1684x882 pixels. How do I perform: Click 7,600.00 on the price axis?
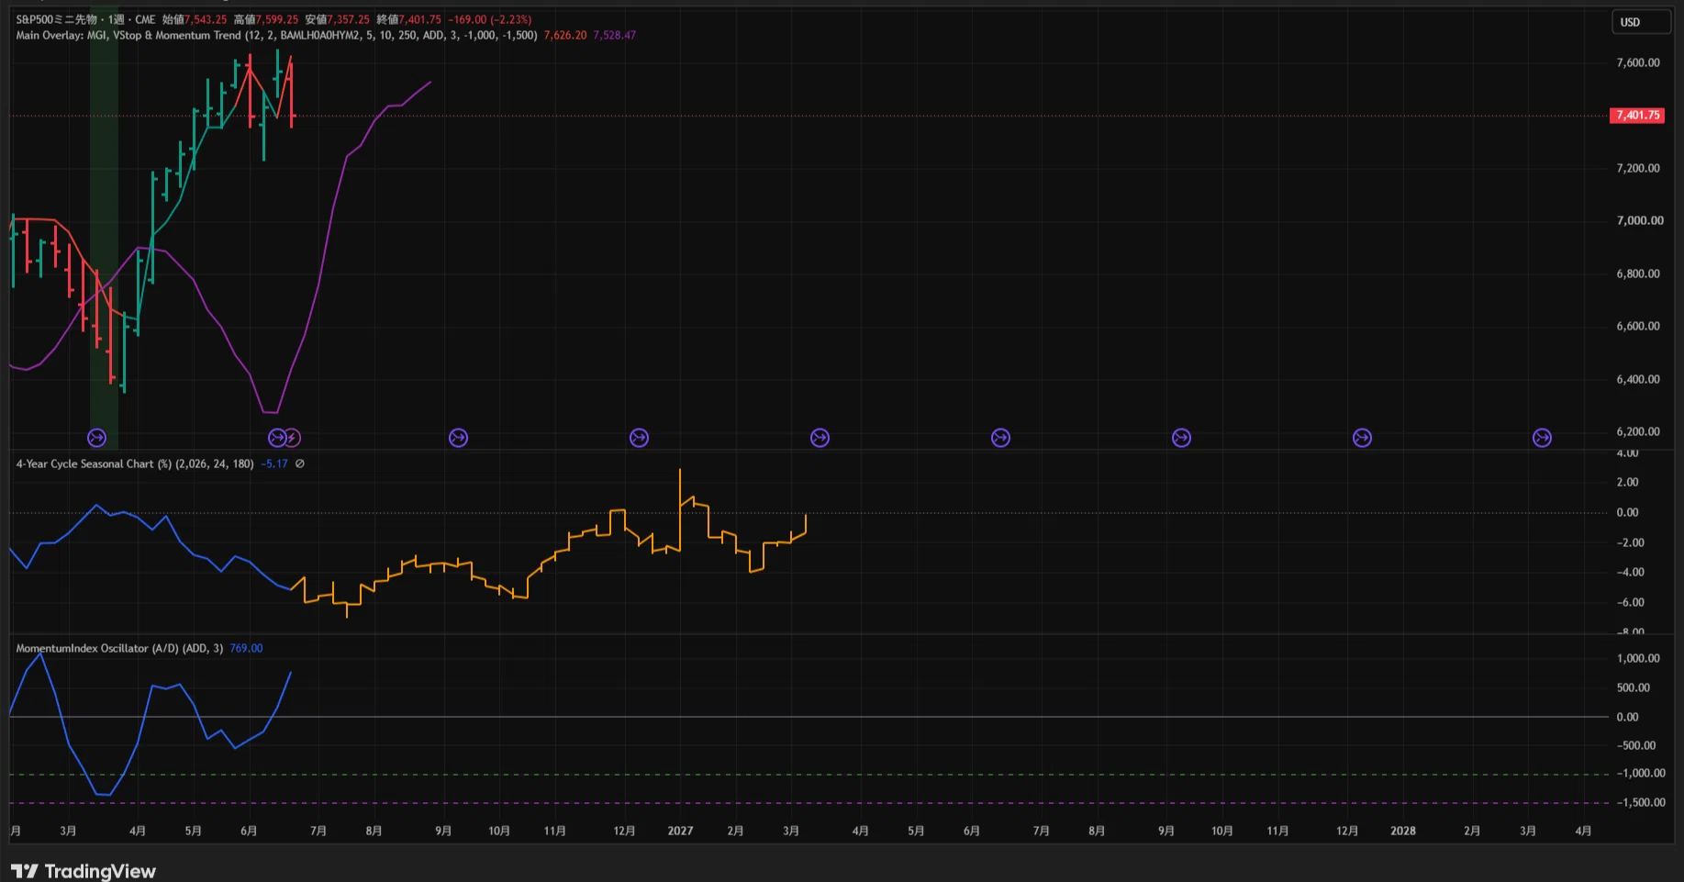[x=1638, y=62]
